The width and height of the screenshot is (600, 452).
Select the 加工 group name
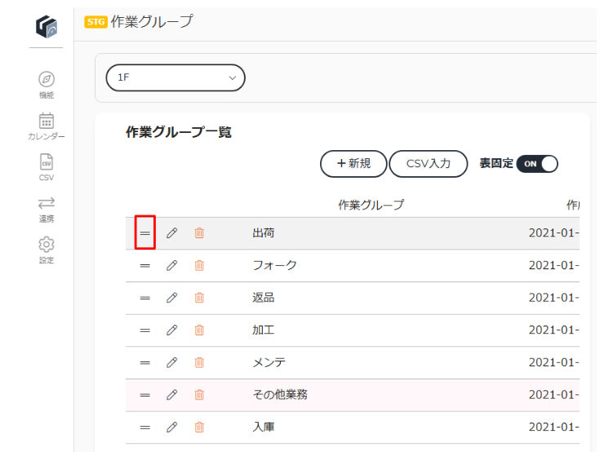click(263, 330)
